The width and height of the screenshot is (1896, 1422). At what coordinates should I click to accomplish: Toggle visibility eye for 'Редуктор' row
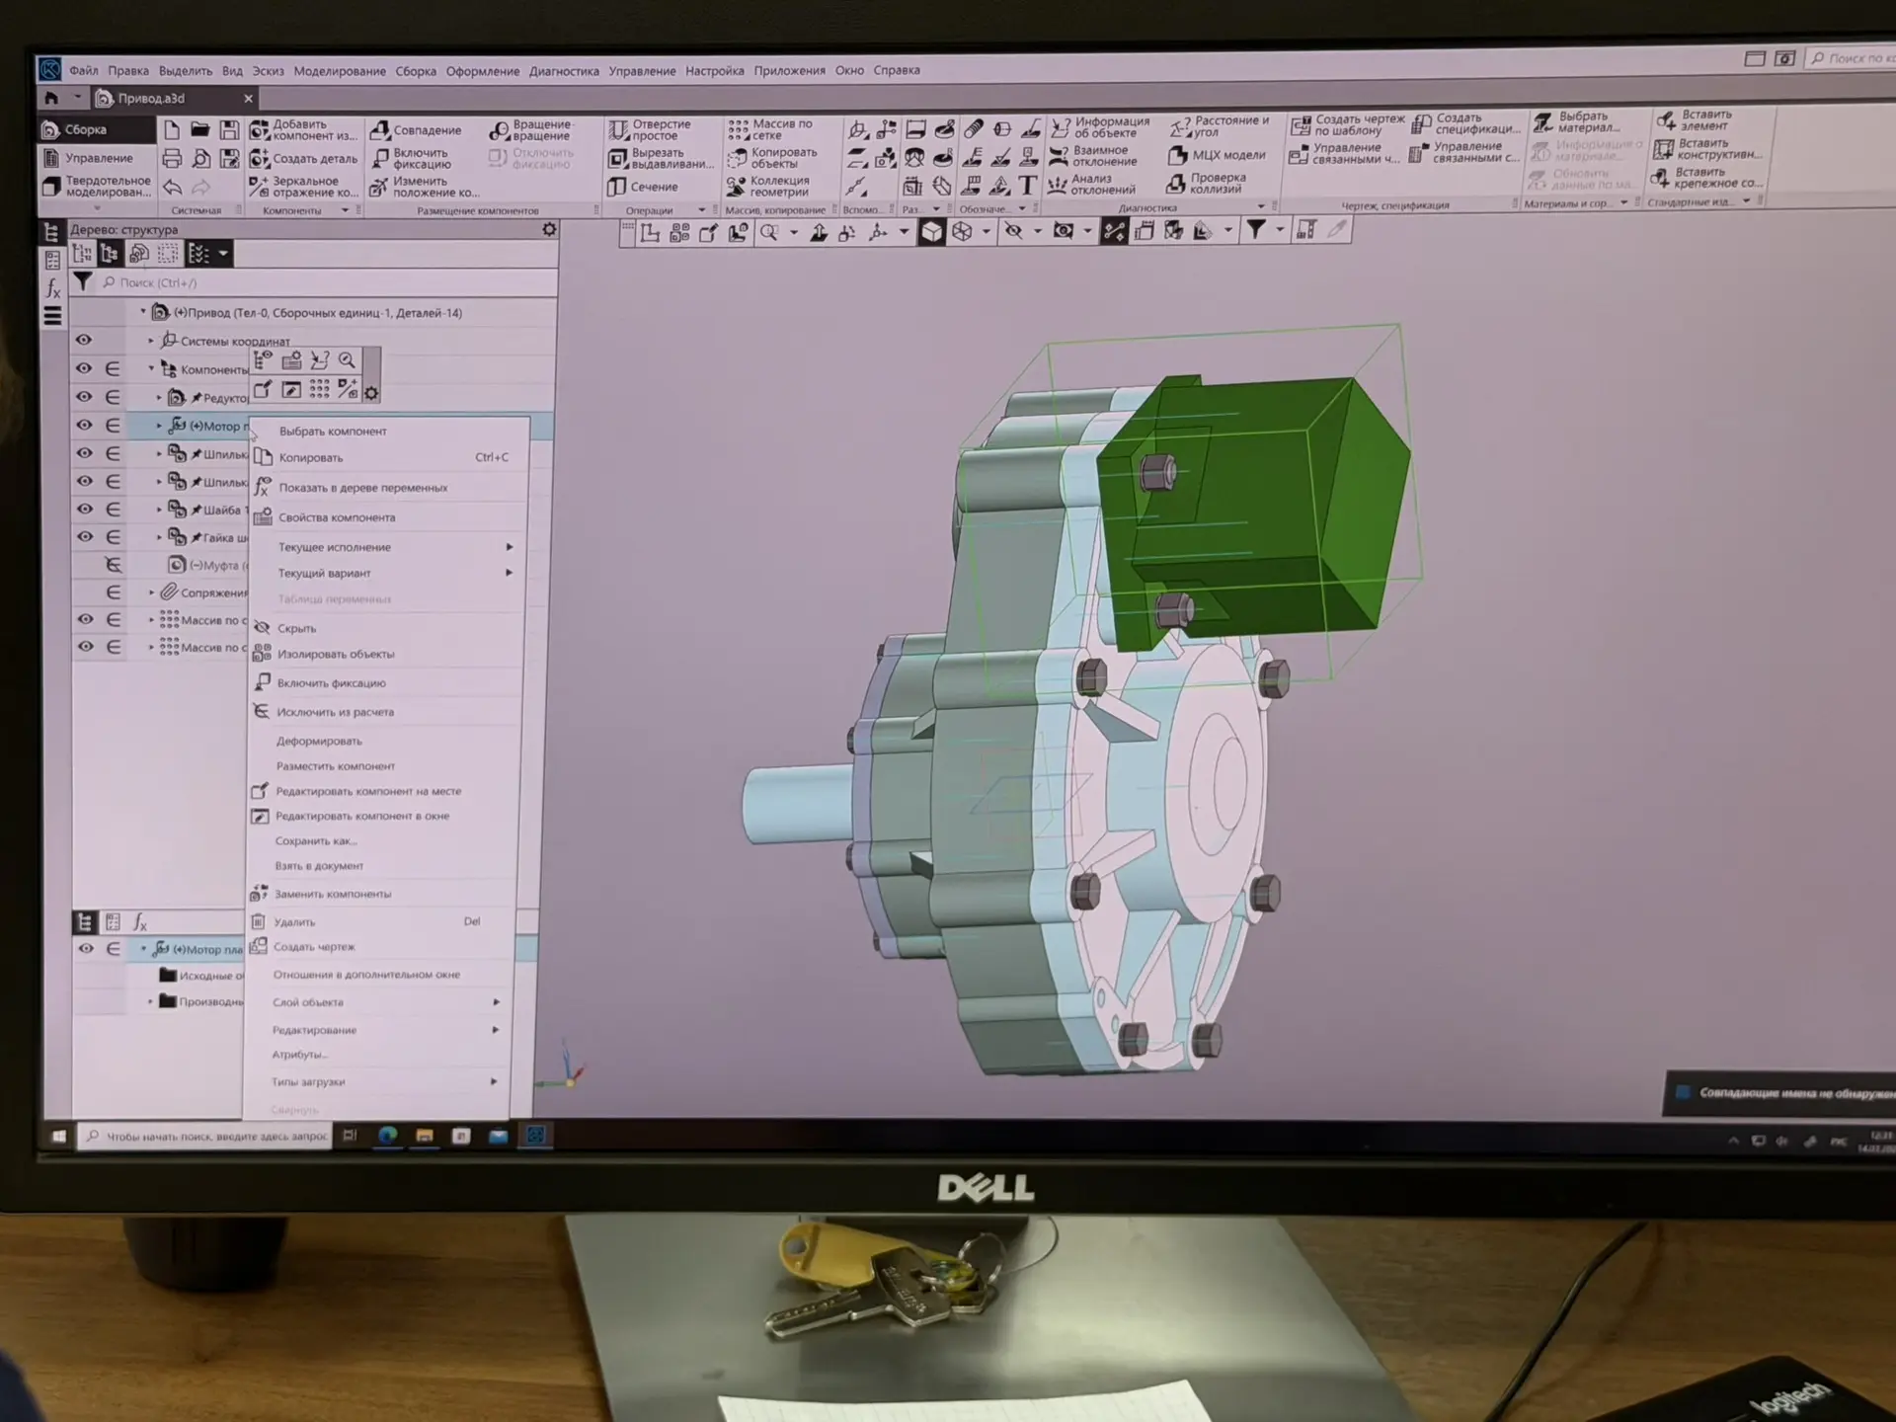[84, 397]
